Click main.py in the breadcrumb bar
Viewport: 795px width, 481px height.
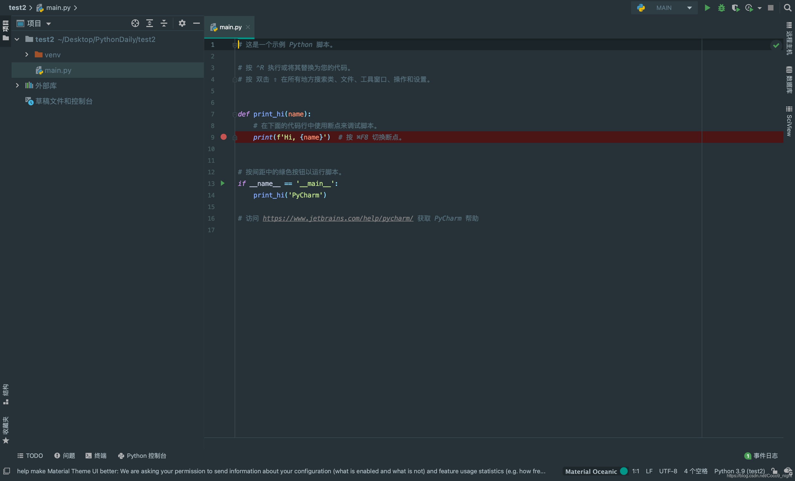pyautogui.click(x=54, y=8)
